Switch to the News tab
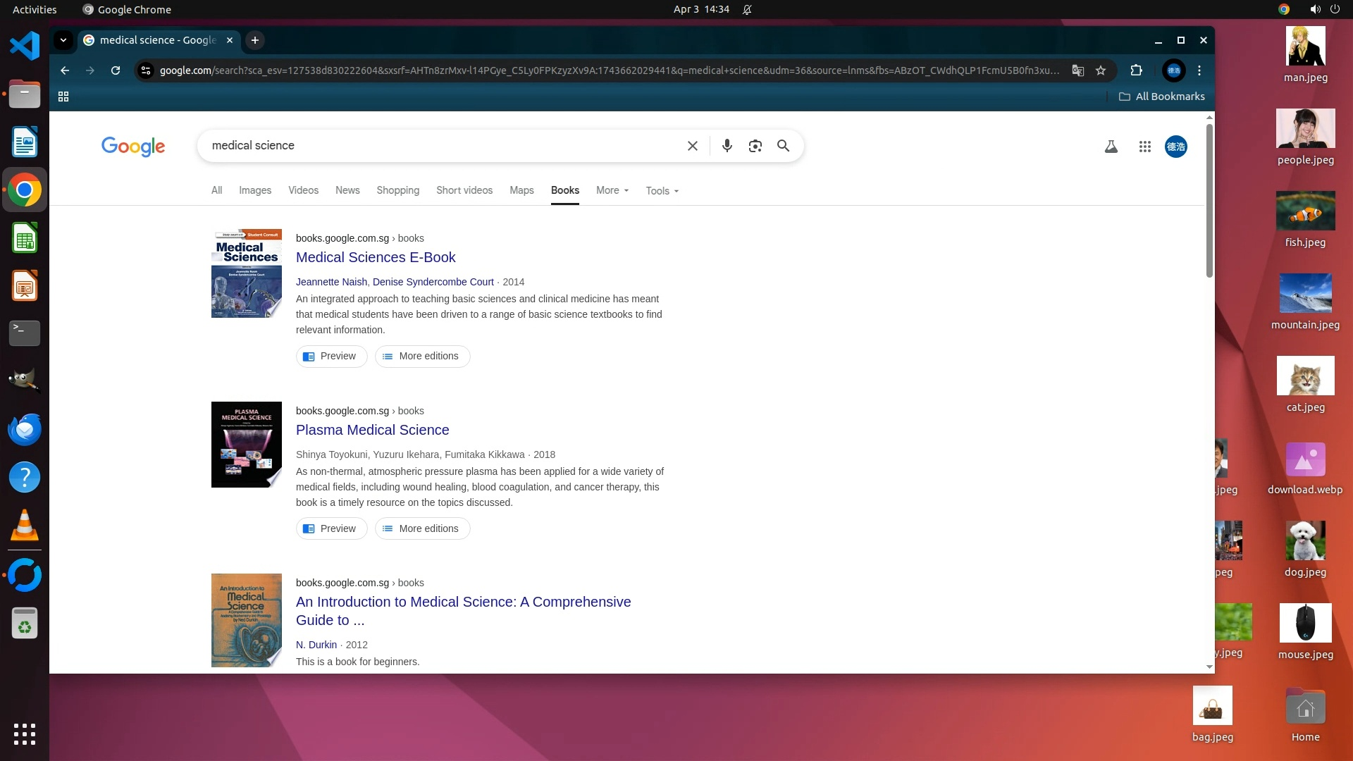The image size is (1353, 761). [x=347, y=190]
